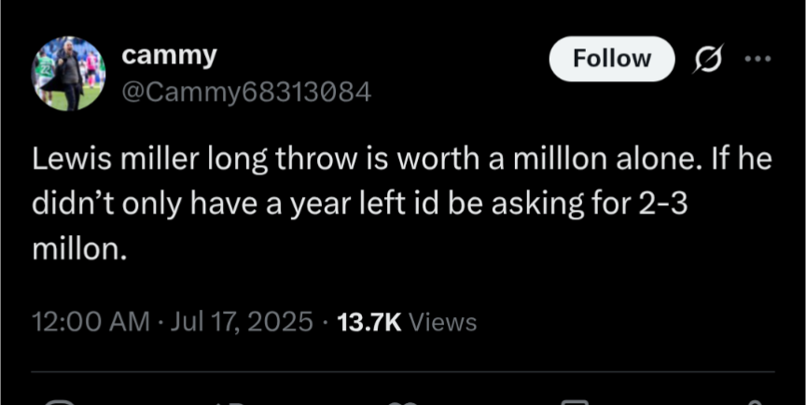Click the last word millon. in tweet

[79, 249]
